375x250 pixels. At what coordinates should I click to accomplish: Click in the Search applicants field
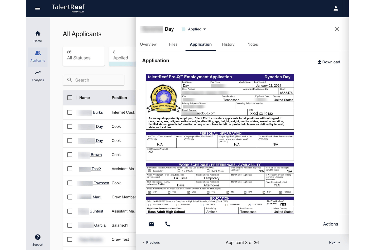93,80
